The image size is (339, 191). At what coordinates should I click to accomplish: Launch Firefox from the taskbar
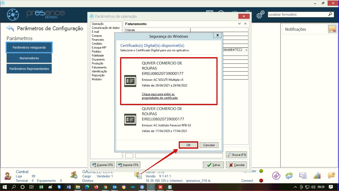click(96, 187)
